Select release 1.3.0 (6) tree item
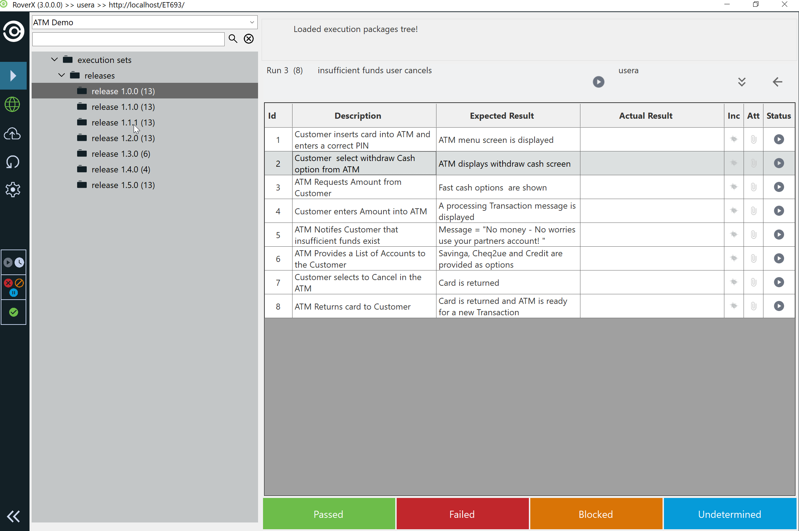The image size is (799, 531). (x=121, y=154)
